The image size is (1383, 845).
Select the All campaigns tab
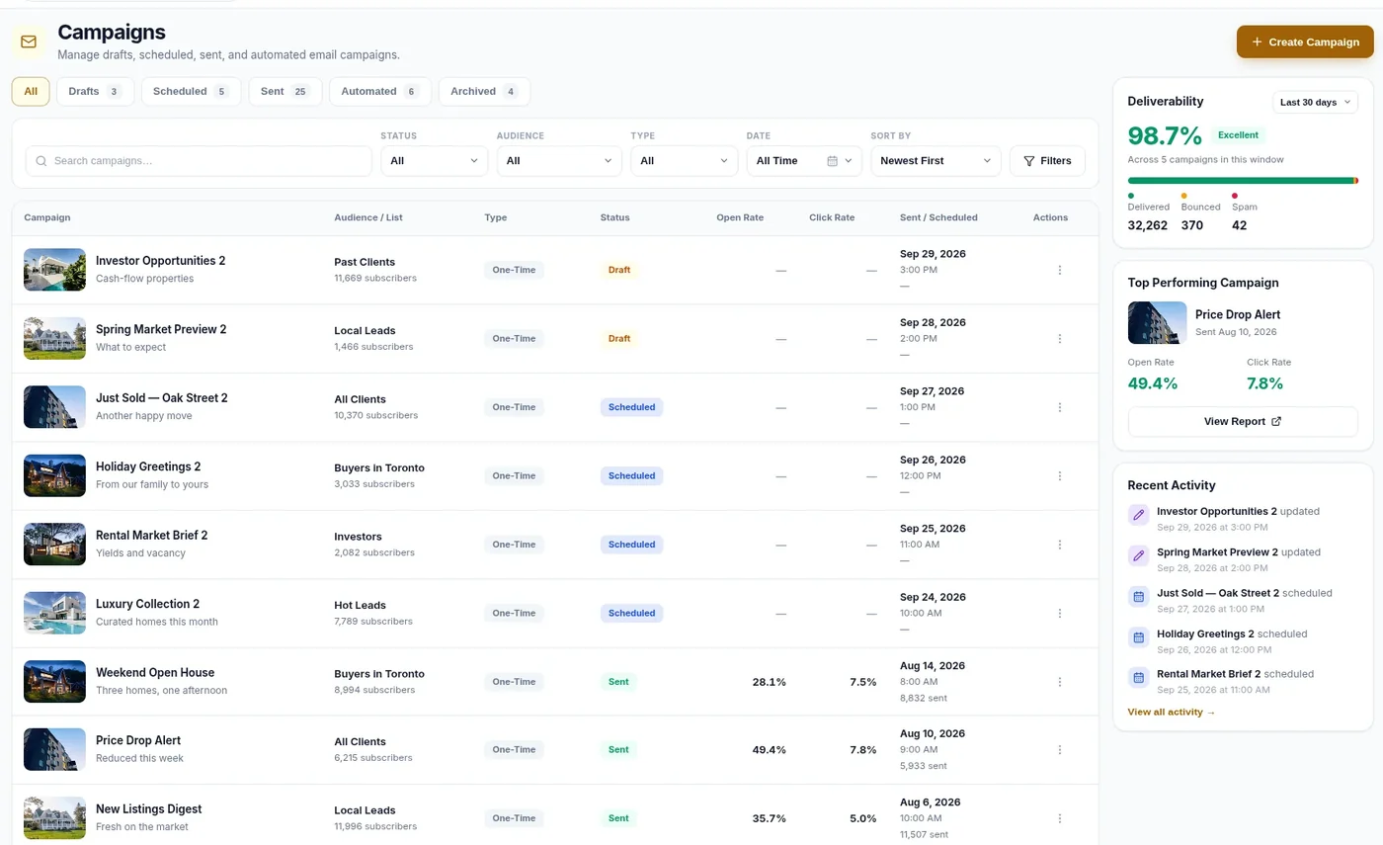pos(31,92)
